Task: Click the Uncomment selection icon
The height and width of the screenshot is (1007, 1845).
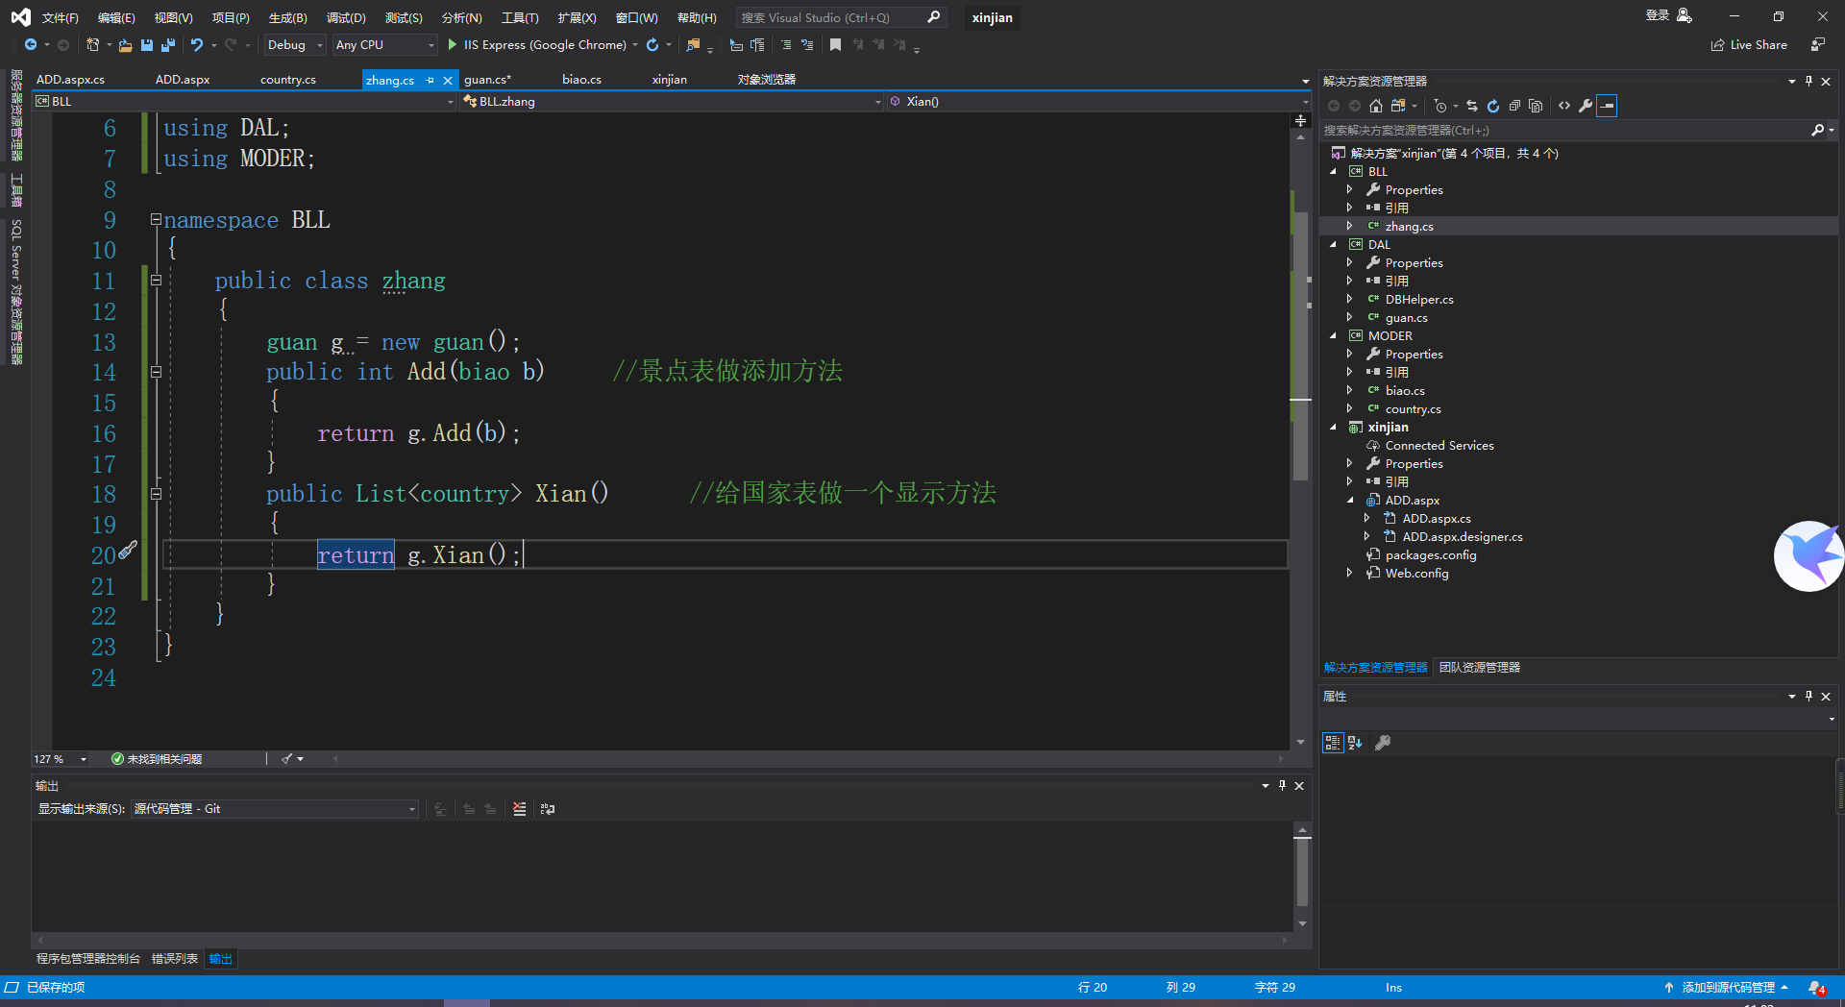Action: 807,45
